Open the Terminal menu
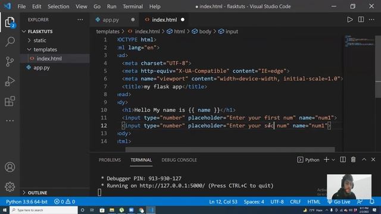Screen dimensions: 381x214 point(133,7)
